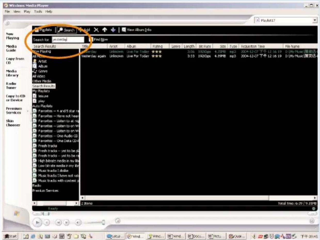Screen dimensions: 320x240
Task: Select Auto Playlists in tree
Action: click(42, 106)
